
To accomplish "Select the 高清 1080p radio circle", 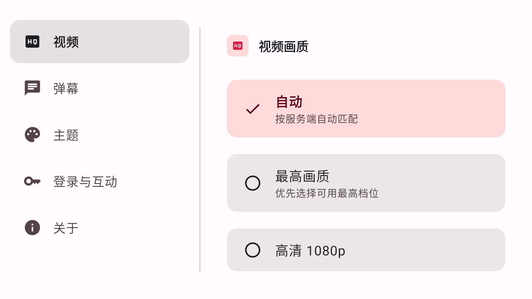I will click(253, 250).
